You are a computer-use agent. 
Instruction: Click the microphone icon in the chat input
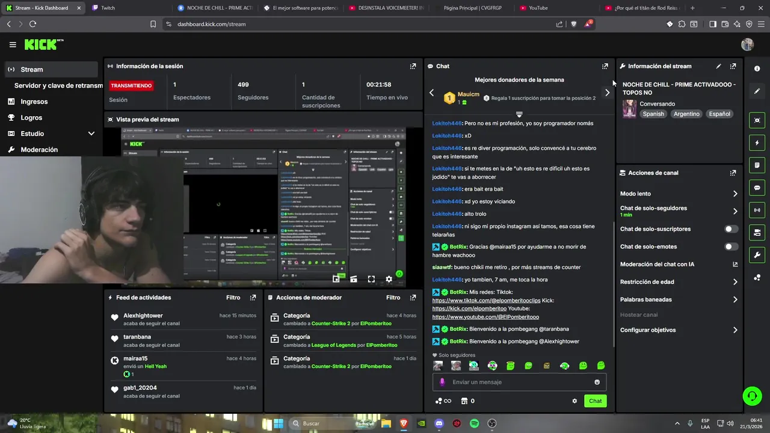point(442,382)
